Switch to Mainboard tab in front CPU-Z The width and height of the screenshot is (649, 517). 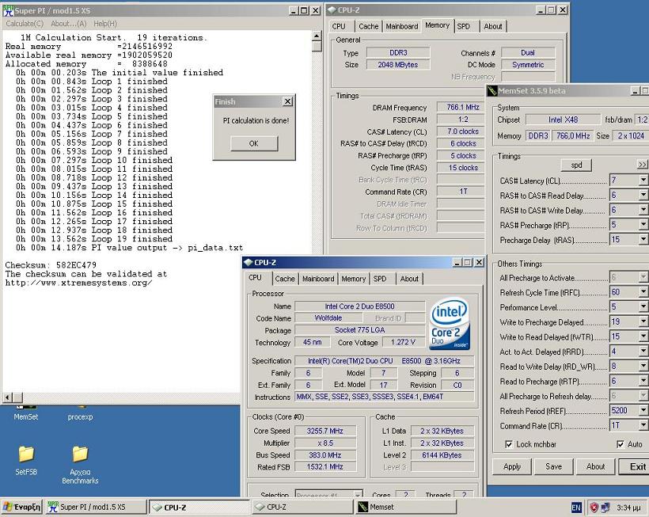coord(318,279)
